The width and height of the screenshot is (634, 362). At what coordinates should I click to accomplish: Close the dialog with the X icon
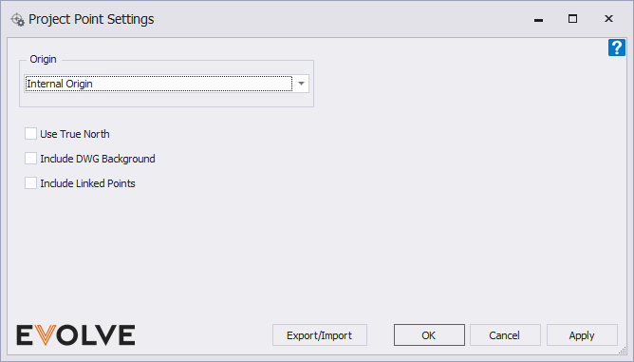pyautogui.click(x=608, y=19)
